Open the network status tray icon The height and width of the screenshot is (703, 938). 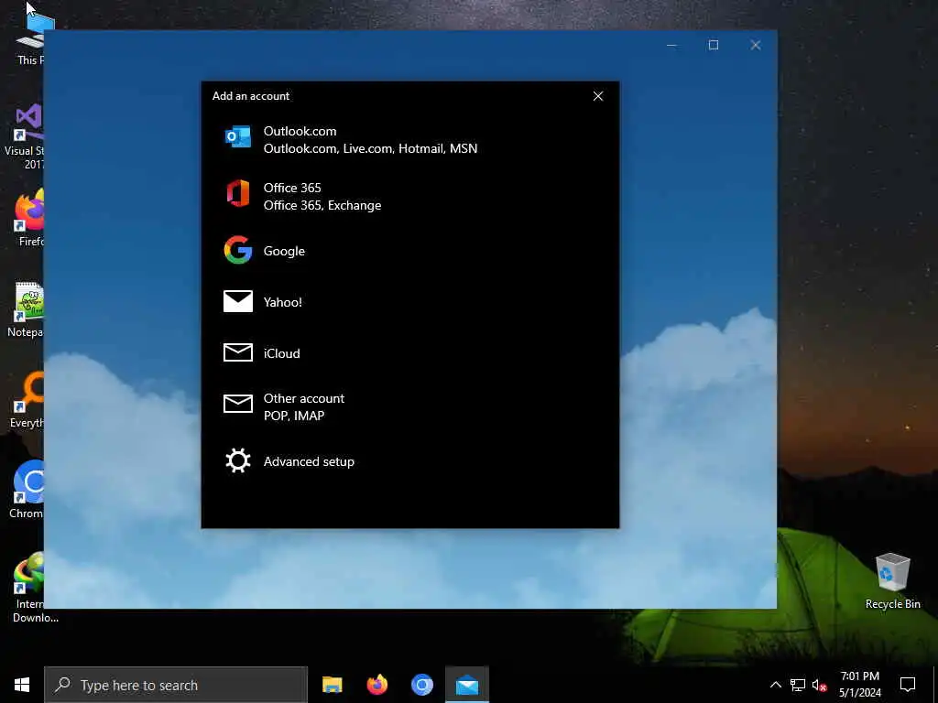coord(798,685)
